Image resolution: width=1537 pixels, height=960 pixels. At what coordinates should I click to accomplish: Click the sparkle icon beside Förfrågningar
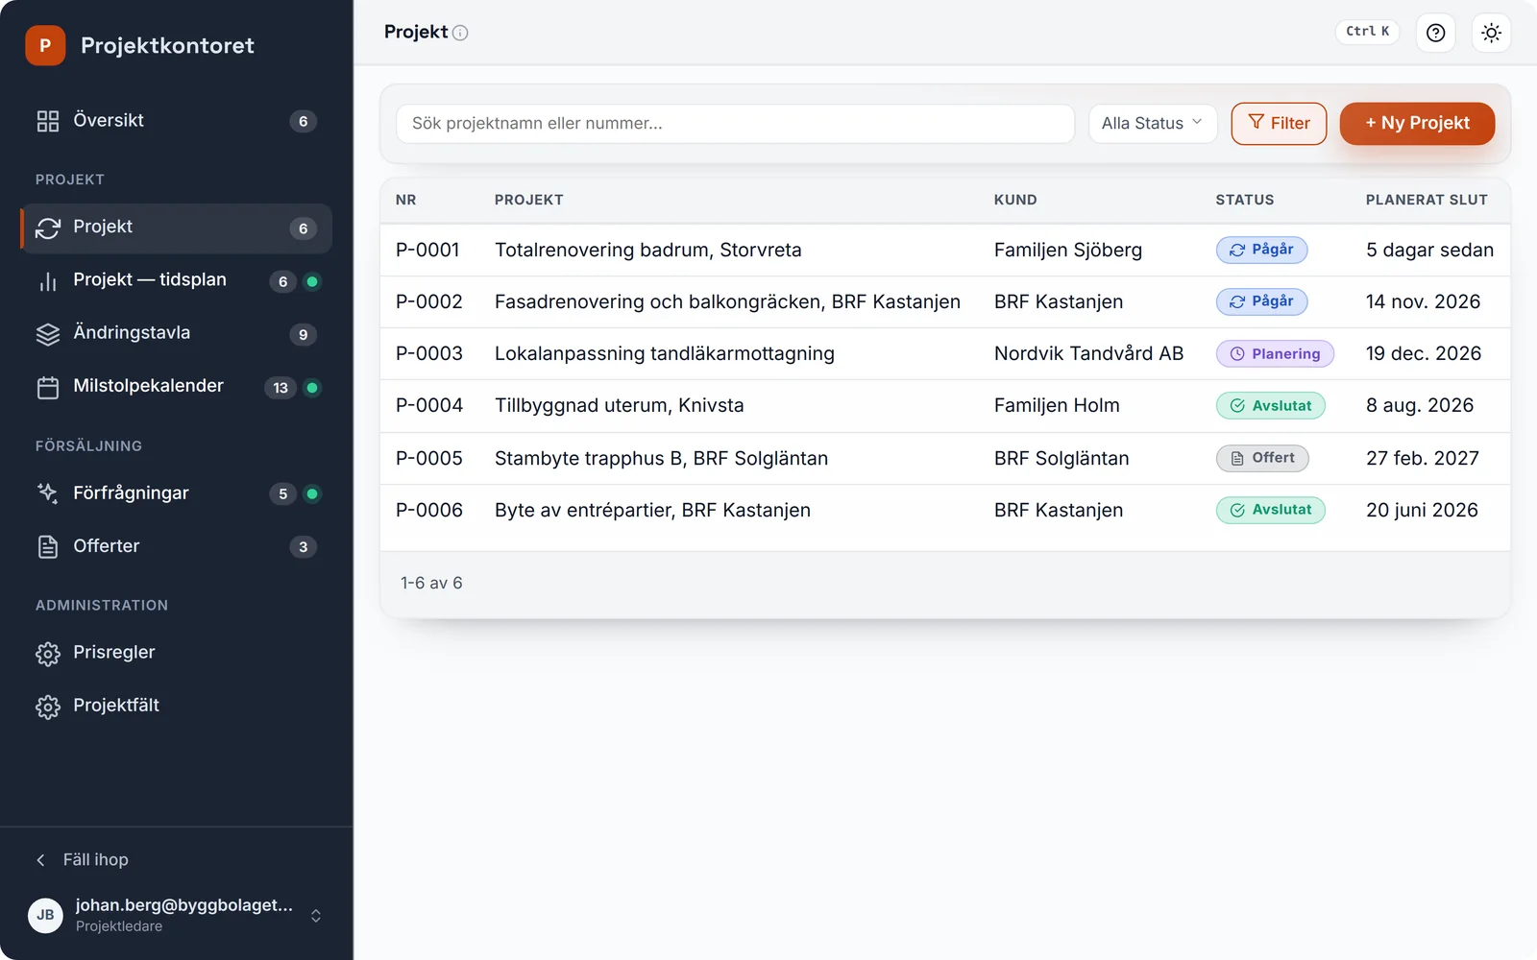[x=48, y=493]
